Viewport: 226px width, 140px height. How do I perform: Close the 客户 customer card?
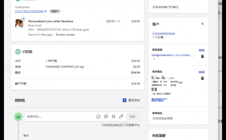[x=202, y=24]
